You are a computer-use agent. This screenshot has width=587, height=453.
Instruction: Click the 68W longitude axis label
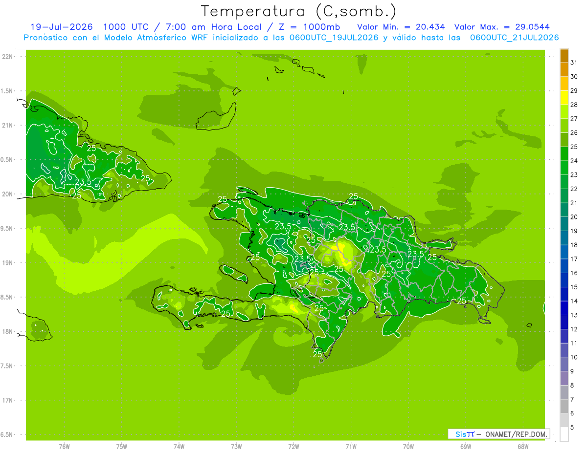[523, 446]
